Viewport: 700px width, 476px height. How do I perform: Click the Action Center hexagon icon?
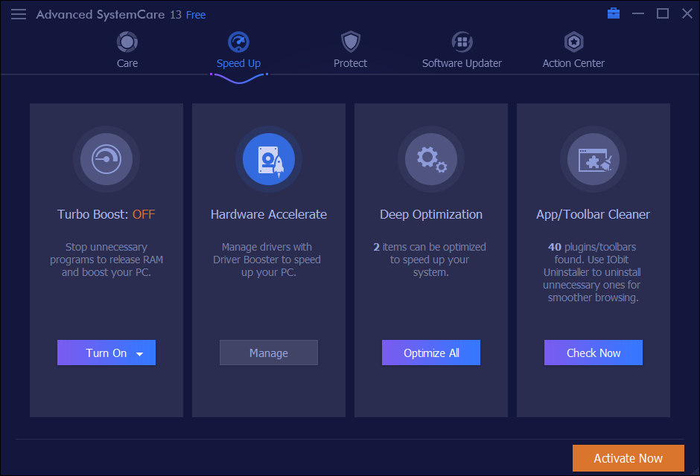[x=573, y=42]
